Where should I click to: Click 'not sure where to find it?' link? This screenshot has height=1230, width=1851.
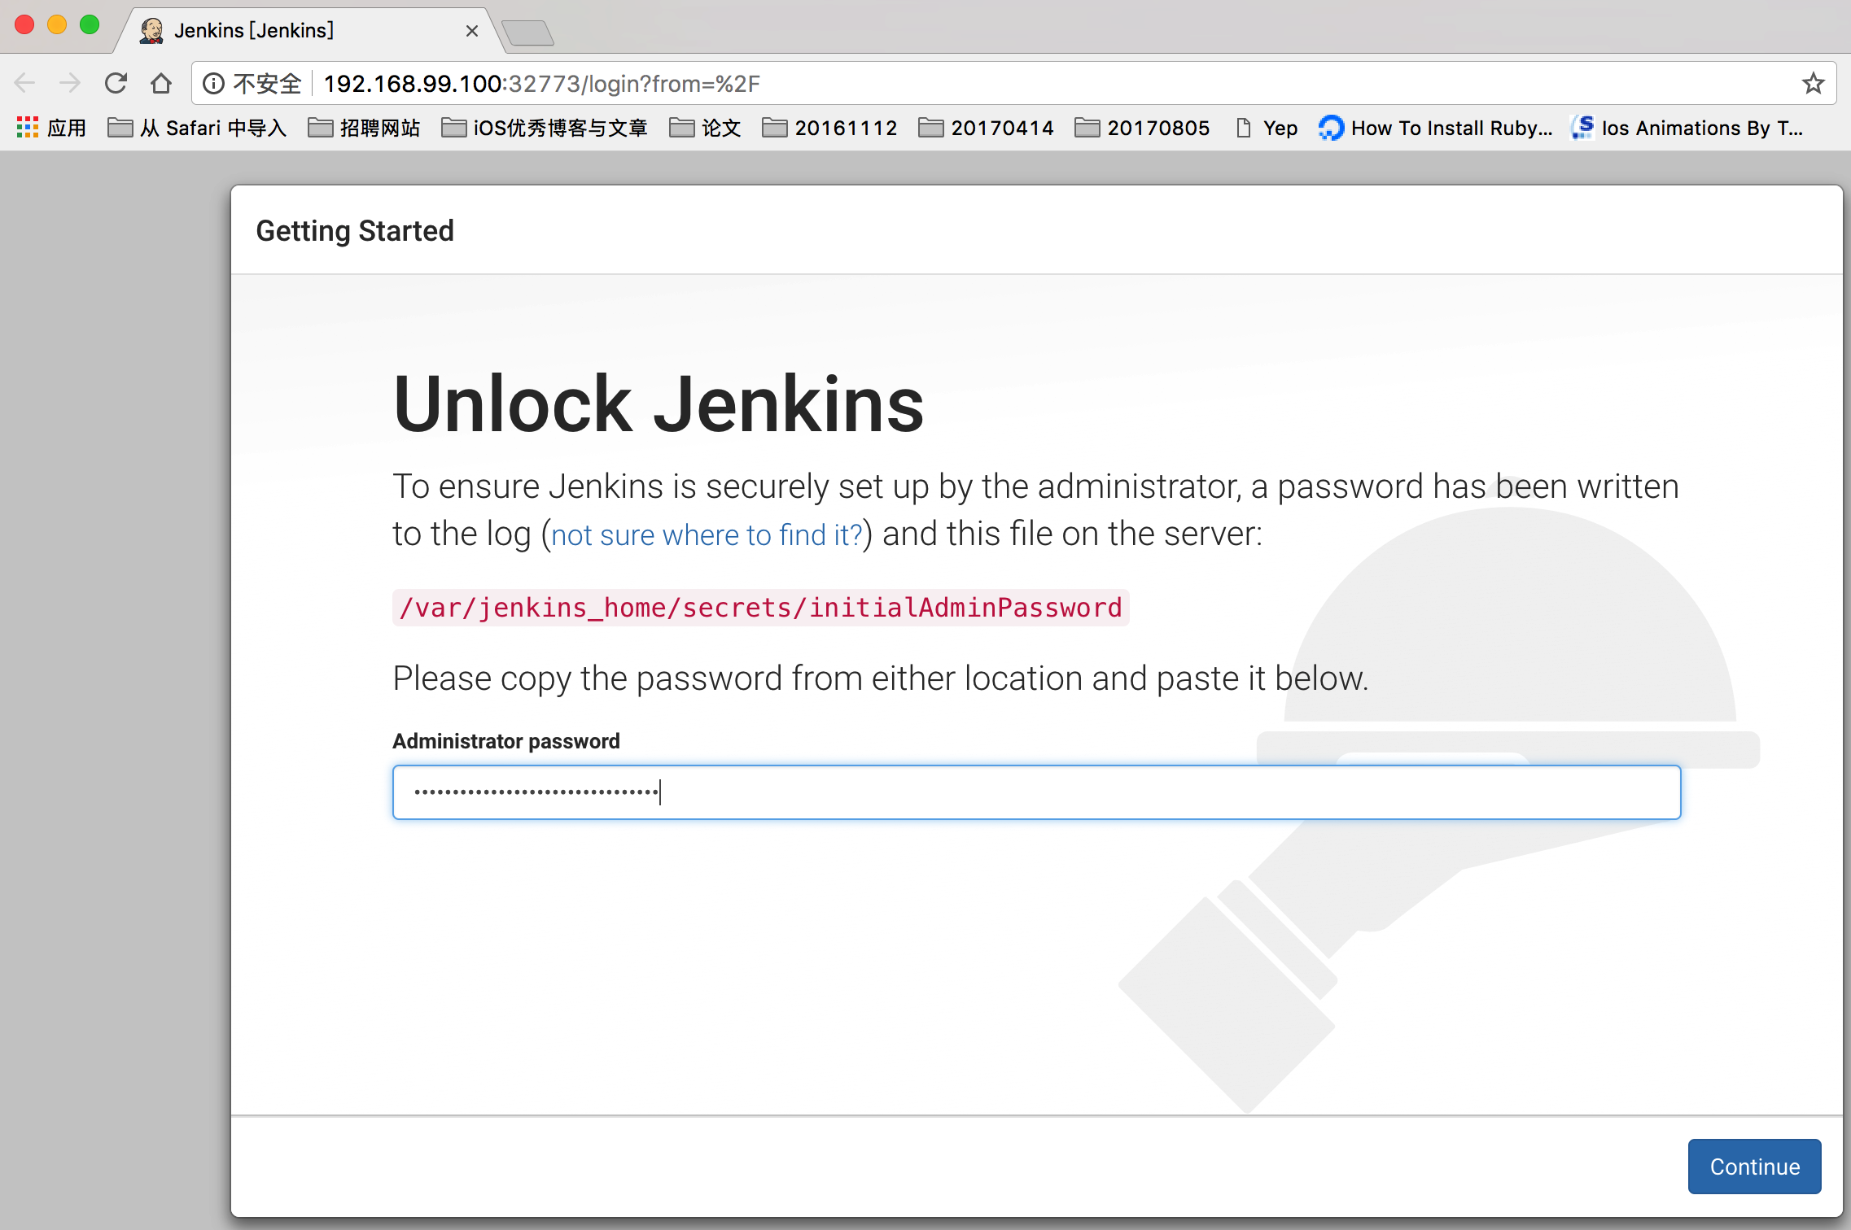tap(707, 535)
